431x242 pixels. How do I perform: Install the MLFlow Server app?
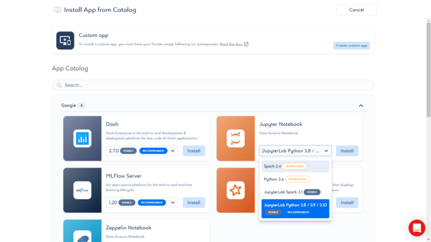[x=194, y=202]
